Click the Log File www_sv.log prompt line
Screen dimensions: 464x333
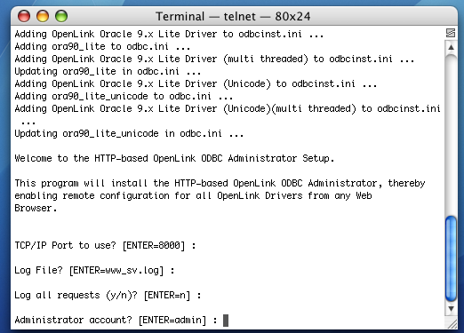pyautogui.click(x=94, y=270)
